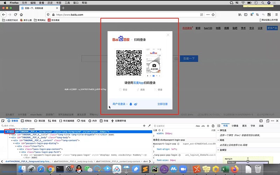Expand the TANGRAM__PSP_4__title div node
This screenshot has width=280, height=175.
[10, 134]
